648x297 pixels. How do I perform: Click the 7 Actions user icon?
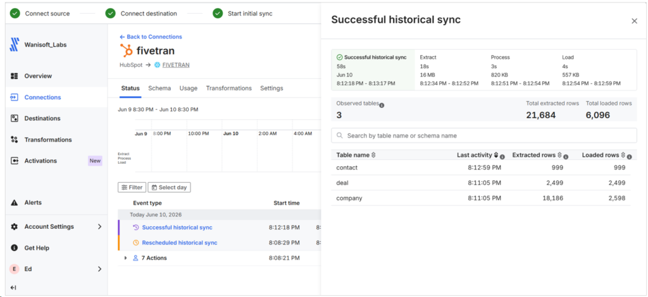point(135,258)
